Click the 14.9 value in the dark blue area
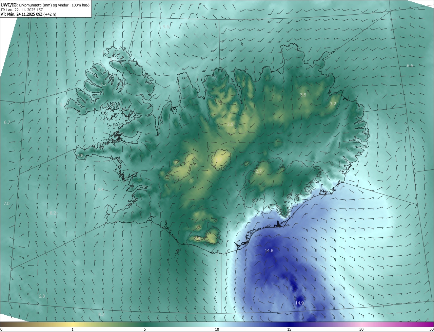The width and height of the screenshot is (434, 332). (x=299, y=303)
